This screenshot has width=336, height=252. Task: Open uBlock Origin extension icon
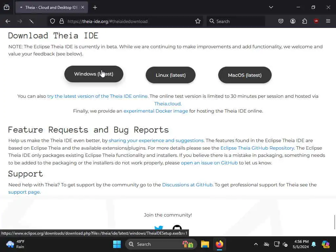coord(316,21)
